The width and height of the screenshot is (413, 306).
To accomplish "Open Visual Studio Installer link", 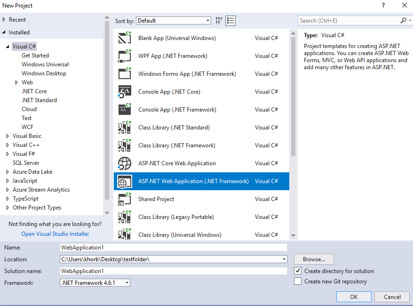I will tap(55, 234).
